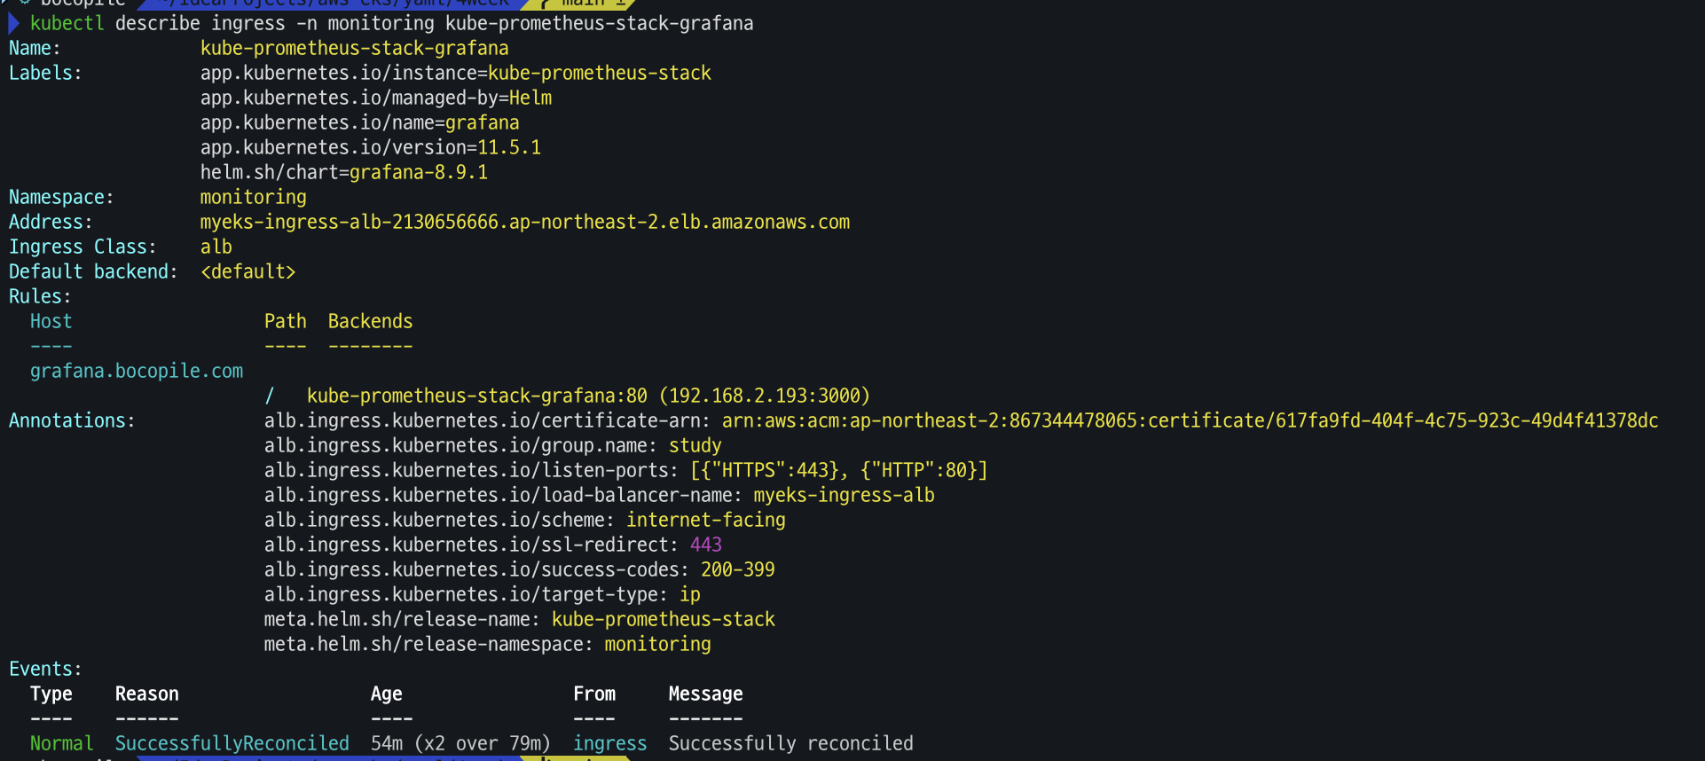Click the Address: field label
Image resolution: width=1705 pixels, height=761 pixels.
(51, 222)
